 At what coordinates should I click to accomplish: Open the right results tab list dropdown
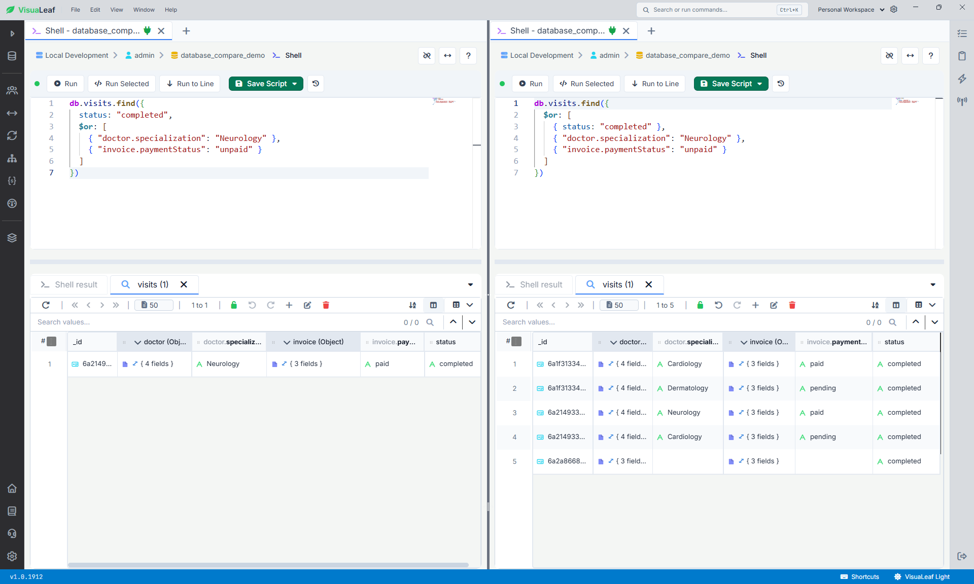(933, 285)
